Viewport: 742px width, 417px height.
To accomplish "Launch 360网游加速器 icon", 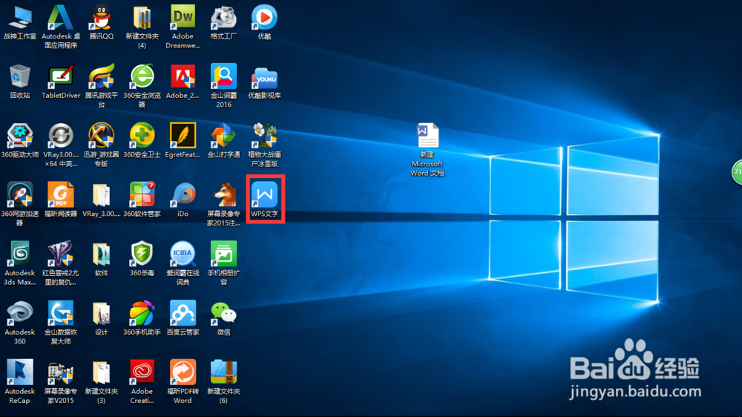I will [20, 195].
